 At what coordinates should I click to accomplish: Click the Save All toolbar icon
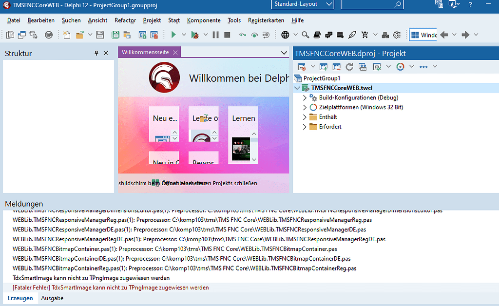coord(115,35)
